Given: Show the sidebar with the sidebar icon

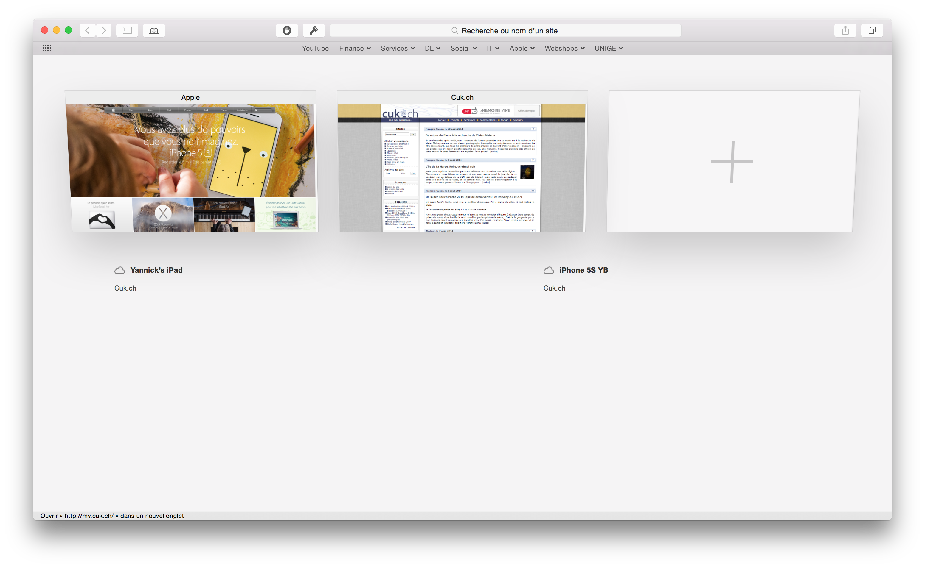Looking at the screenshot, I should pyautogui.click(x=127, y=30).
